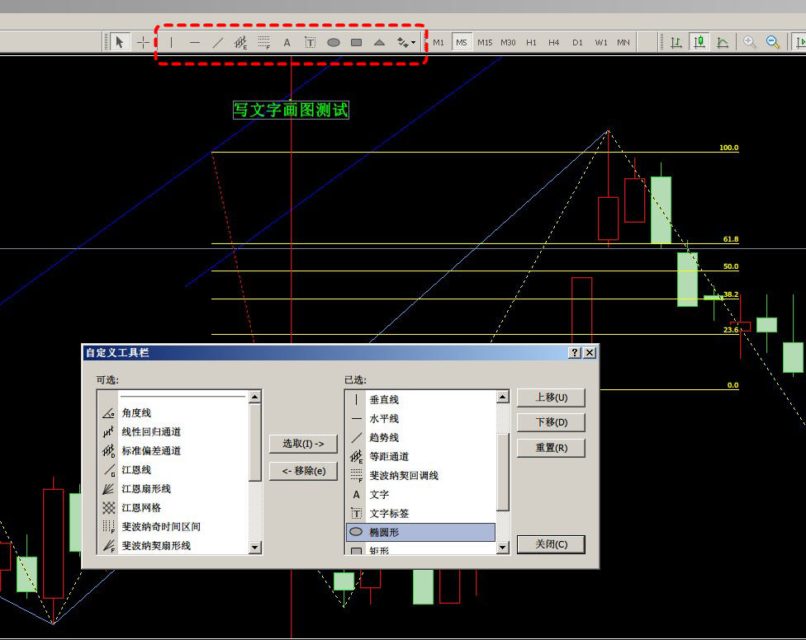Click the zoom out magnifier icon
This screenshot has height=640, width=806.
773,42
